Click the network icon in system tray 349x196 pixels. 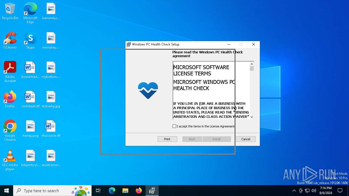[x=307, y=191]
